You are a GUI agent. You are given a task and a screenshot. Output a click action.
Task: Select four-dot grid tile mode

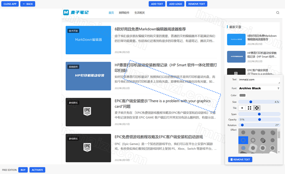[x=250, y=108]
